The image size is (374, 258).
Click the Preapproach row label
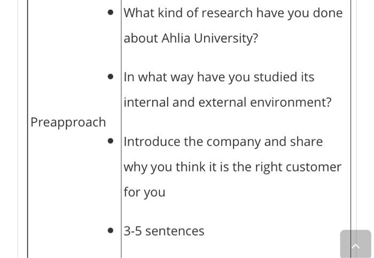click(68, 122)
